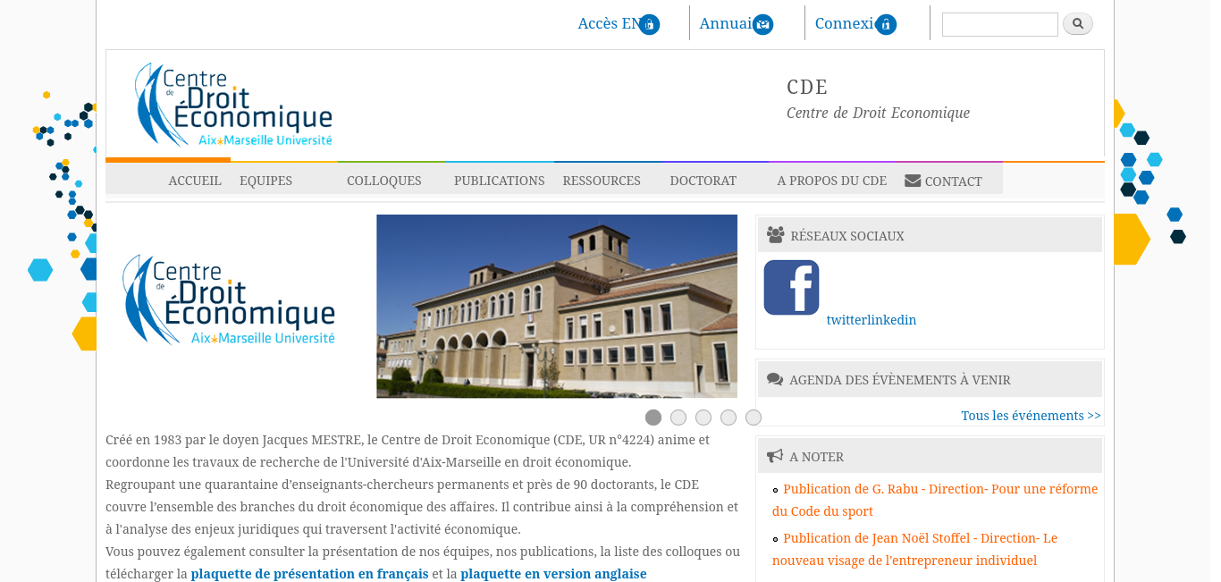Click the italic Centre de Droit Economique subtitle

[x=878, y=113]
